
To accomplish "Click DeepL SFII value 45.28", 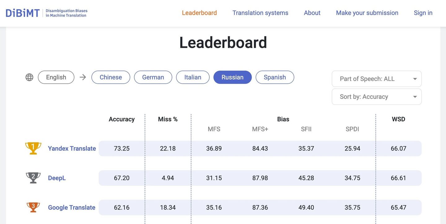I will tap(306, 178).
